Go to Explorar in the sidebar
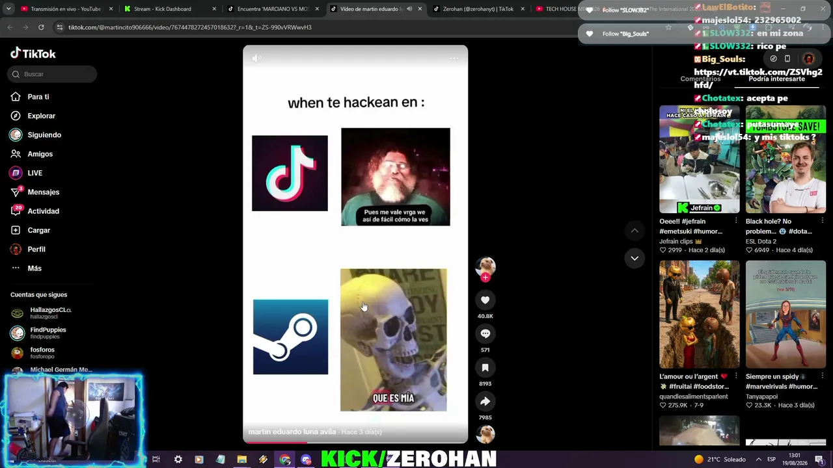 point(33,116)
